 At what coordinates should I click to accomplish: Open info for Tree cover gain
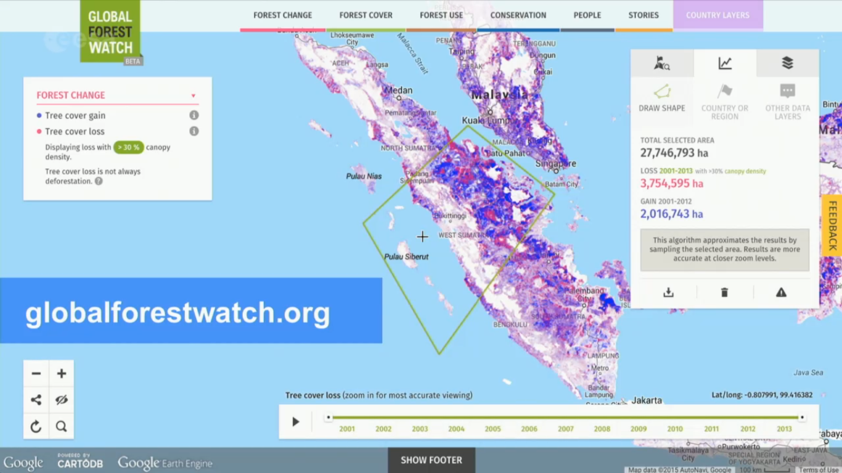(x=194, y=115)
